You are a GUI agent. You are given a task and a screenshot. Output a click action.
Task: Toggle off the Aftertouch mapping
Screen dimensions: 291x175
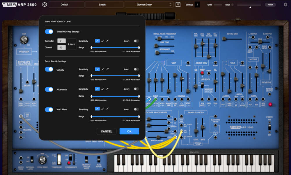pos(48,89)
